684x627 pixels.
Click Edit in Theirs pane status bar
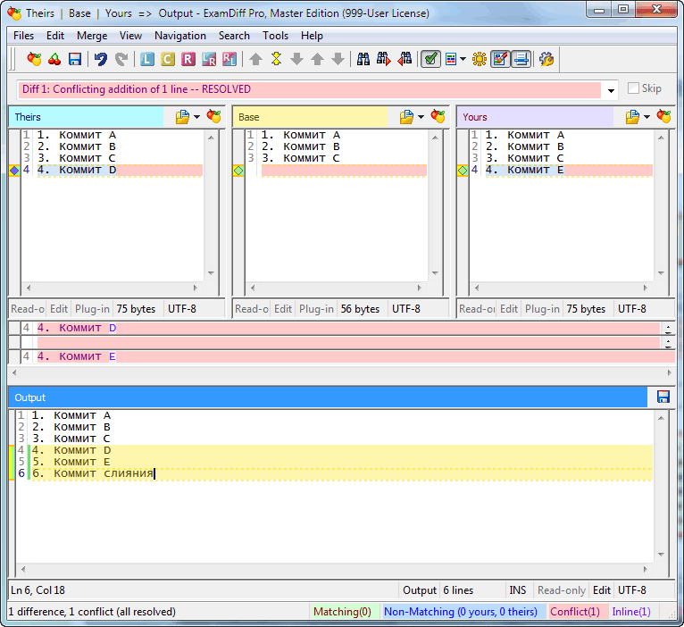[x=59, y=309]
